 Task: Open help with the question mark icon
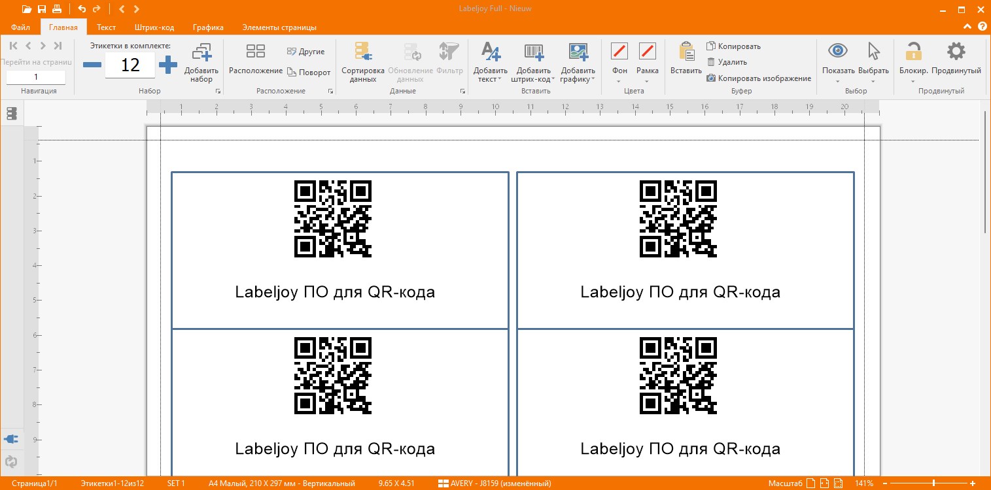pos(982,27)
